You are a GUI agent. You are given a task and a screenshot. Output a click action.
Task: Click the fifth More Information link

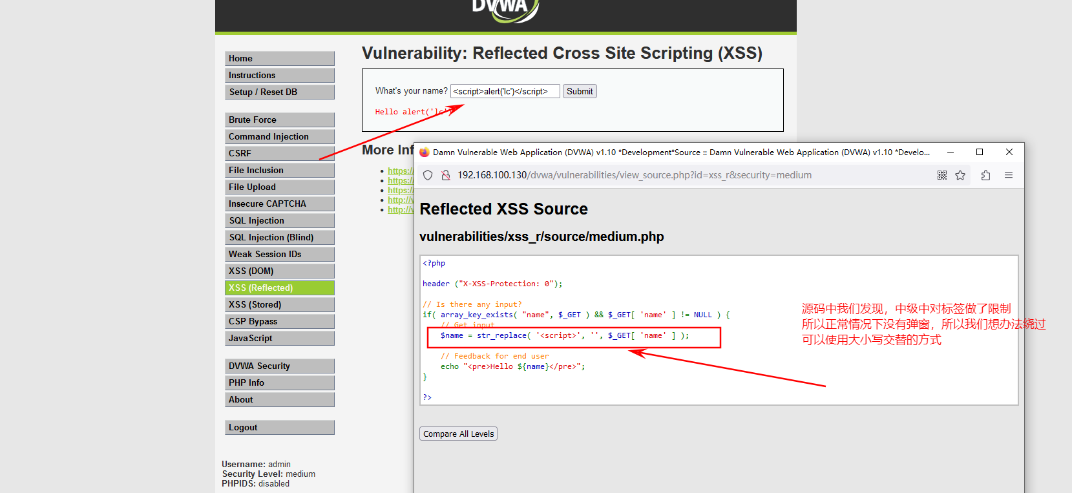pyautogui.click(x=401, y=209)
